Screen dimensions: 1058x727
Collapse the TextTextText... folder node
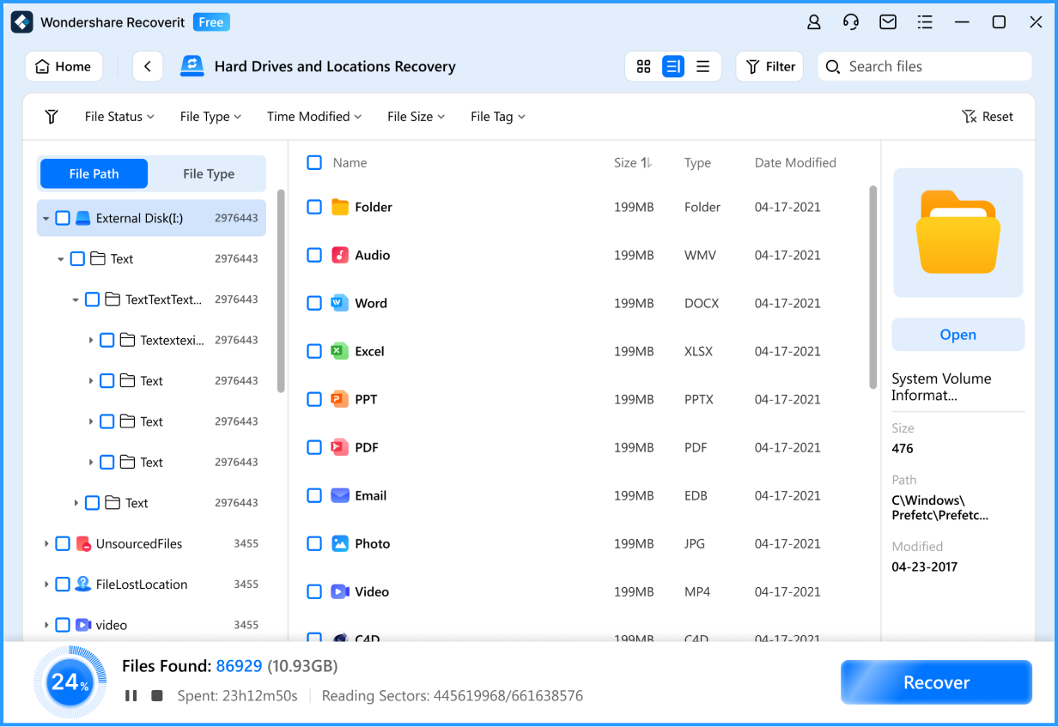pyautogui.click(x=76, y=300)
